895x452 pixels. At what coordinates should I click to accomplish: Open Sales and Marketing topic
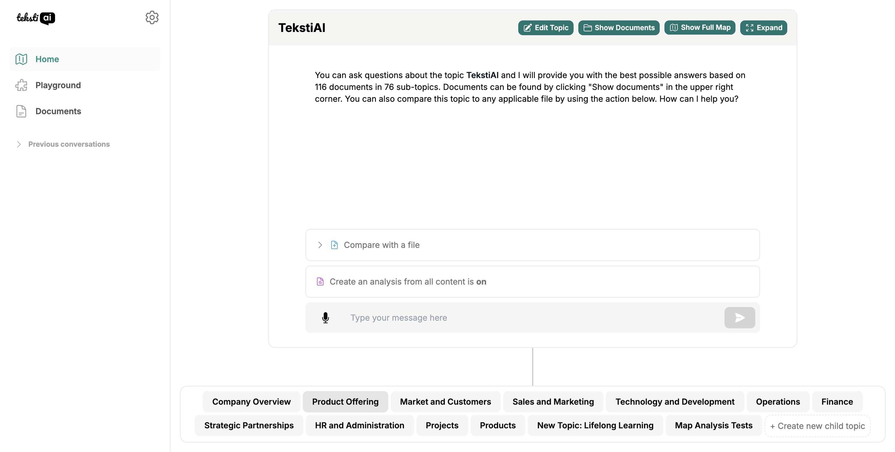tap(553, 402)
